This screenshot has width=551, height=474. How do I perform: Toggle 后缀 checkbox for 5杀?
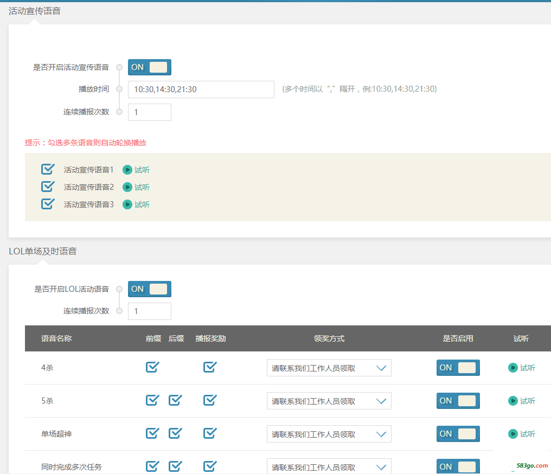pyautogui.click(x=175, y=400)
